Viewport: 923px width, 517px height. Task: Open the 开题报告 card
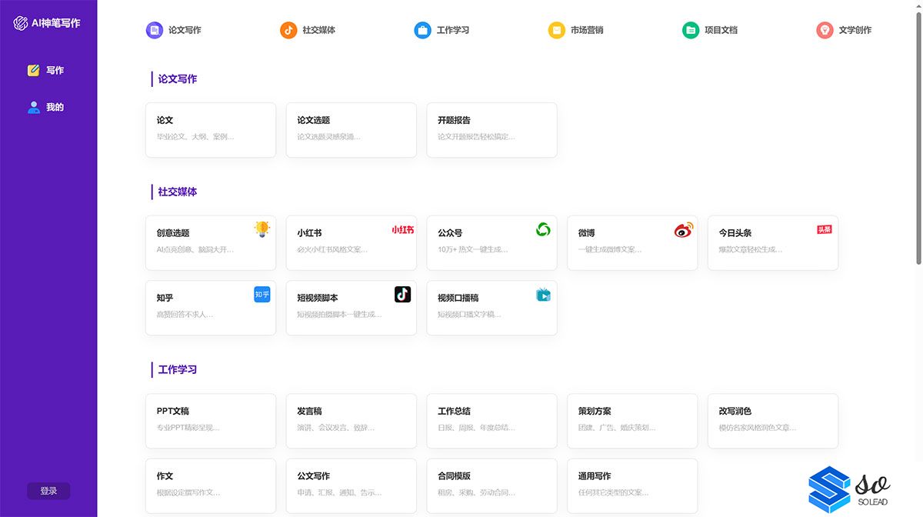(492, 130)
